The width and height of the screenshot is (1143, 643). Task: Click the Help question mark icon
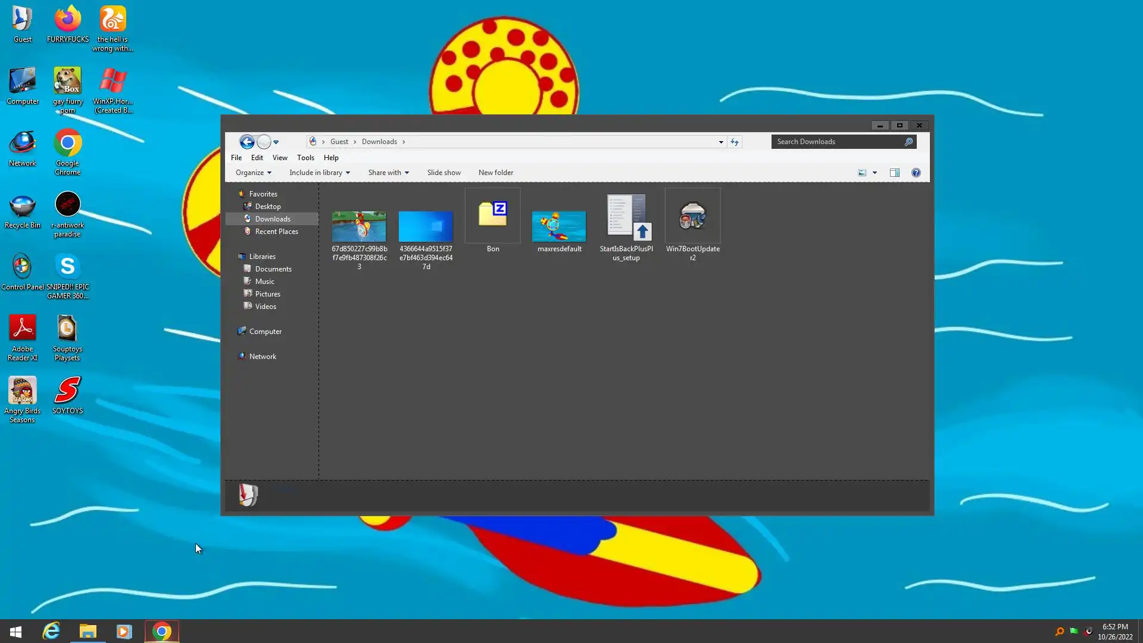click(x=916, y=173)
